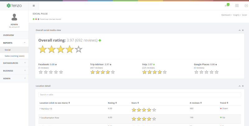Click the 146 reviews cell
This screenshot has height=126, width=249.
(191, 117)
